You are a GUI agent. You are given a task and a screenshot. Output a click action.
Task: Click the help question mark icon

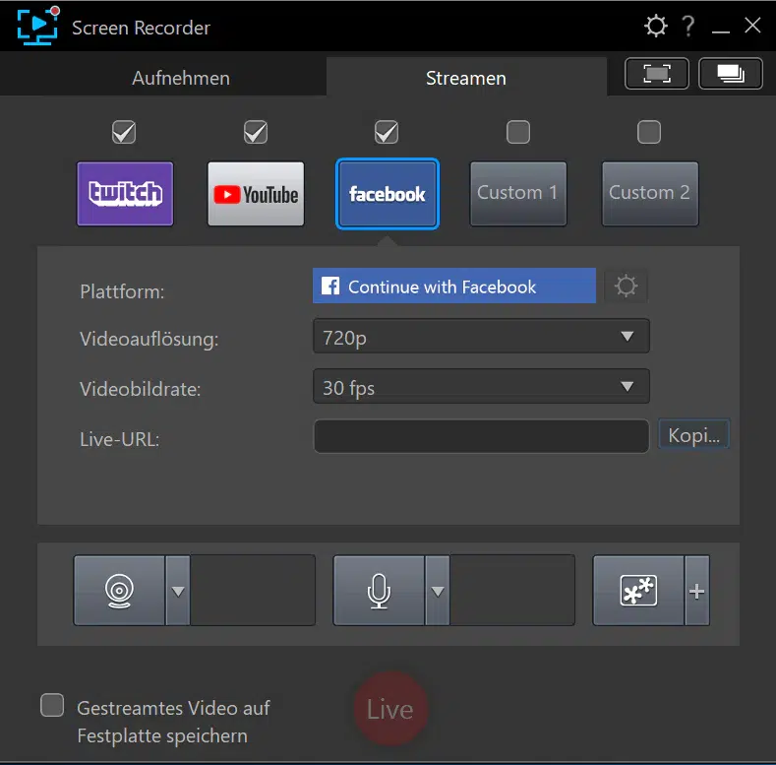pos(687,26)
